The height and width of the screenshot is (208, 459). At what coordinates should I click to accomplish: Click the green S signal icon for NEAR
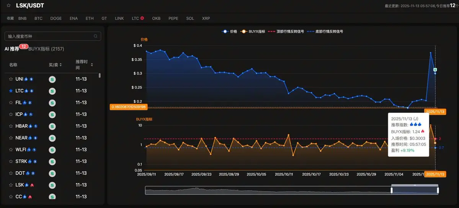pos(52,138)
